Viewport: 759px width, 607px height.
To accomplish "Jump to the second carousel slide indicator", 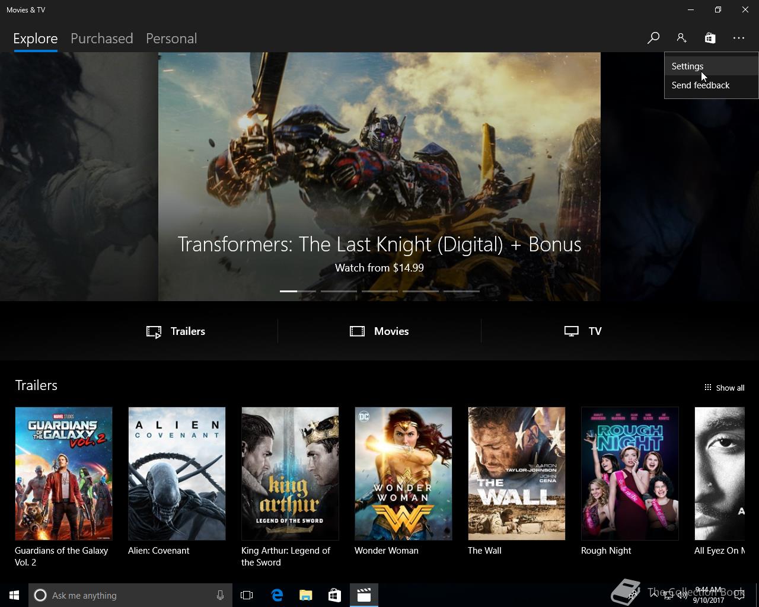I will (339, 291).
